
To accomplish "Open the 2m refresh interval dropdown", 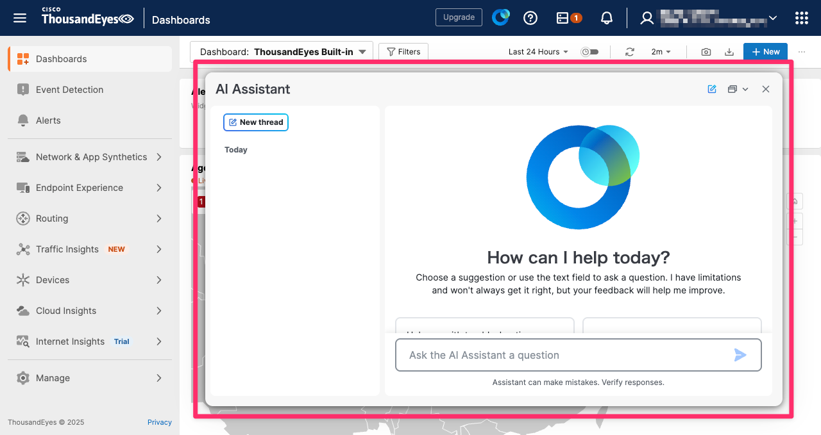I will click(661, 52).
